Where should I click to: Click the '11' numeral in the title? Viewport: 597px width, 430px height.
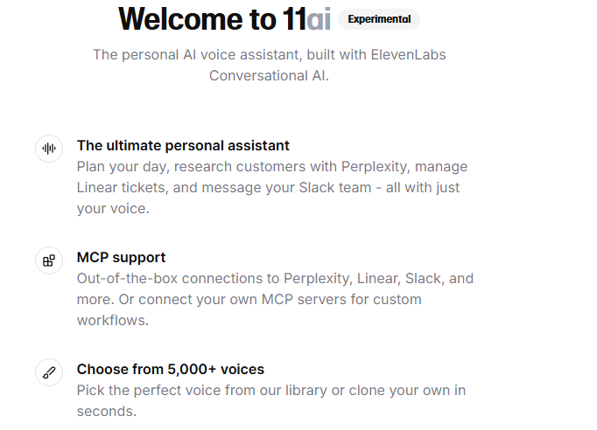click(x=294, y=18)
